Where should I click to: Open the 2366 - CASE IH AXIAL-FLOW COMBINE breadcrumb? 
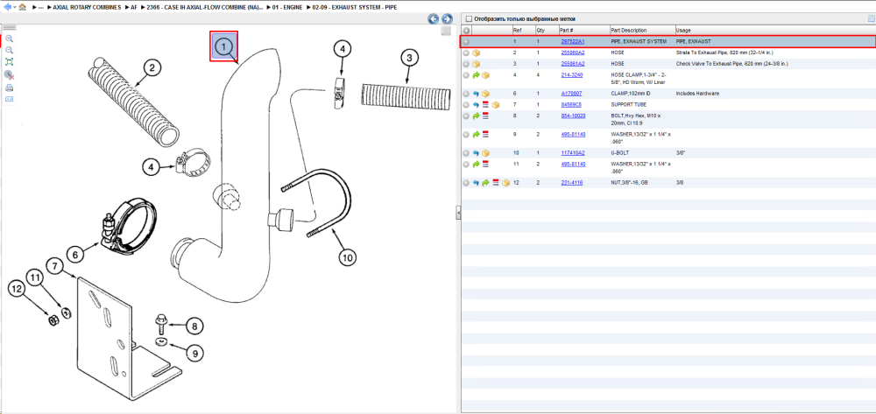pos(205,8)
